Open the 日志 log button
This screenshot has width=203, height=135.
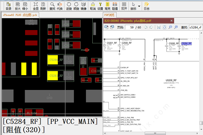[x=146, y=6]
